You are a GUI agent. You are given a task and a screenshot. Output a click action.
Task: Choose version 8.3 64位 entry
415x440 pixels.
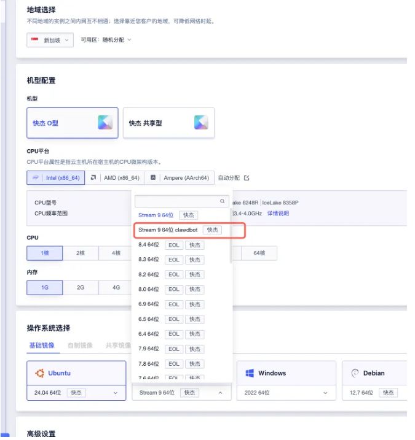tap(182, 260)
